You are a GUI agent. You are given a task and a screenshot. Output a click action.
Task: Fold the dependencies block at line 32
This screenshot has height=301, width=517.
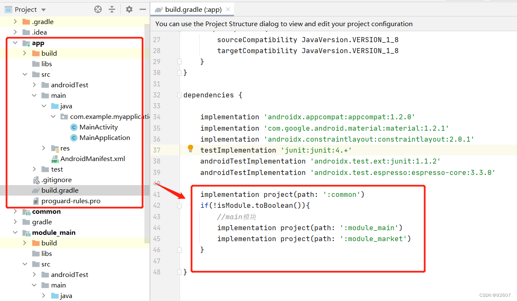tap(180, 95)
